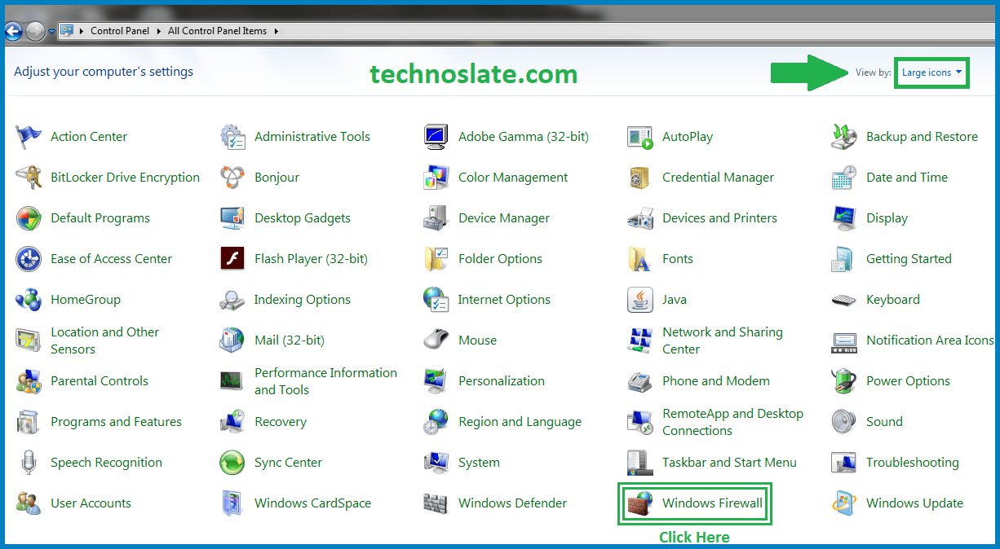Open the Devices and Printers icon

pyautogui.click(x=640, y=218)
